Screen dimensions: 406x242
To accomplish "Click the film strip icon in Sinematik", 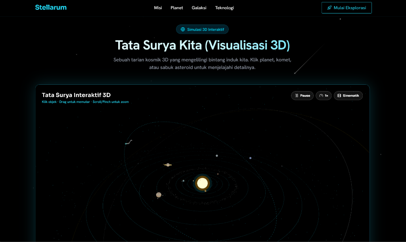I will pos(339,96).
